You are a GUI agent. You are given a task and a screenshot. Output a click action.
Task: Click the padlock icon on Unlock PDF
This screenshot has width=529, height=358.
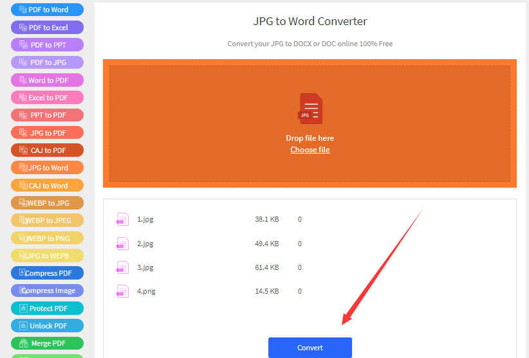[23, 326]
